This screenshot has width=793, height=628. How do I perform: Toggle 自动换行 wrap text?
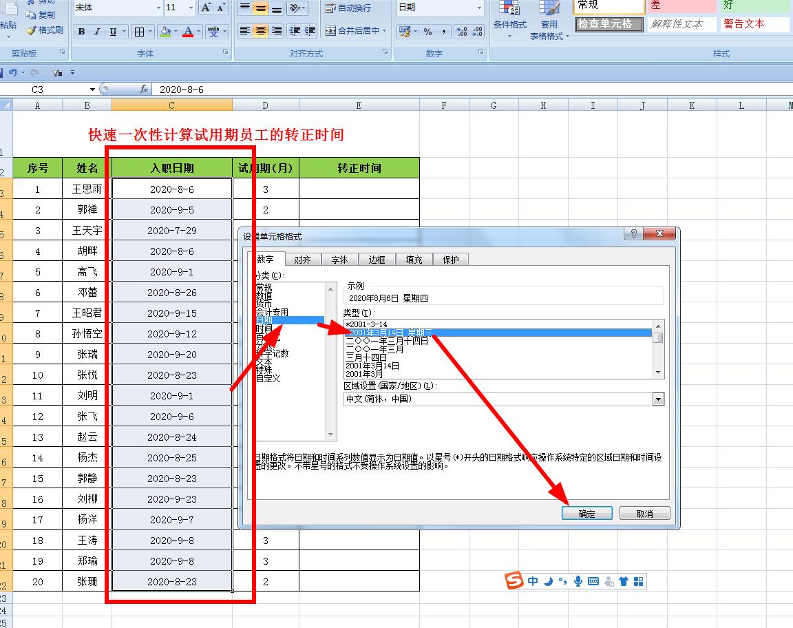[348, 8]
